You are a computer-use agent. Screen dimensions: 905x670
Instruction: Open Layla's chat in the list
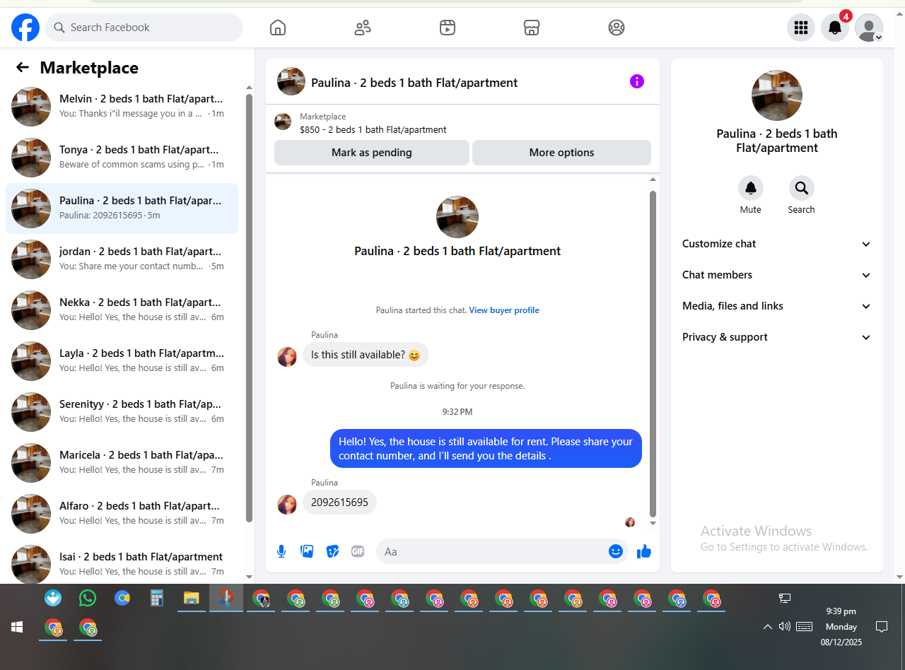click(x=122, y=361)
